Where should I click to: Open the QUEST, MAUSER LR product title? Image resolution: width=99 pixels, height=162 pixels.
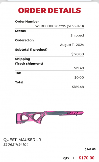22,140
